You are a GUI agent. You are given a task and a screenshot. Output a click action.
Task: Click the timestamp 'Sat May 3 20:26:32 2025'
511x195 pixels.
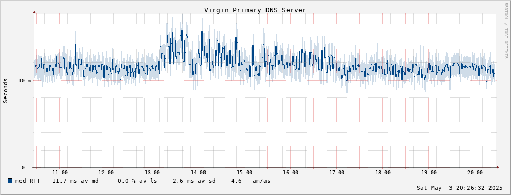tap(460, 188)
